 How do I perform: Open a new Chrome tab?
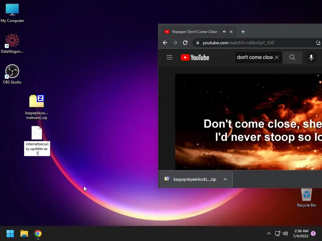[x=243, y=32]
